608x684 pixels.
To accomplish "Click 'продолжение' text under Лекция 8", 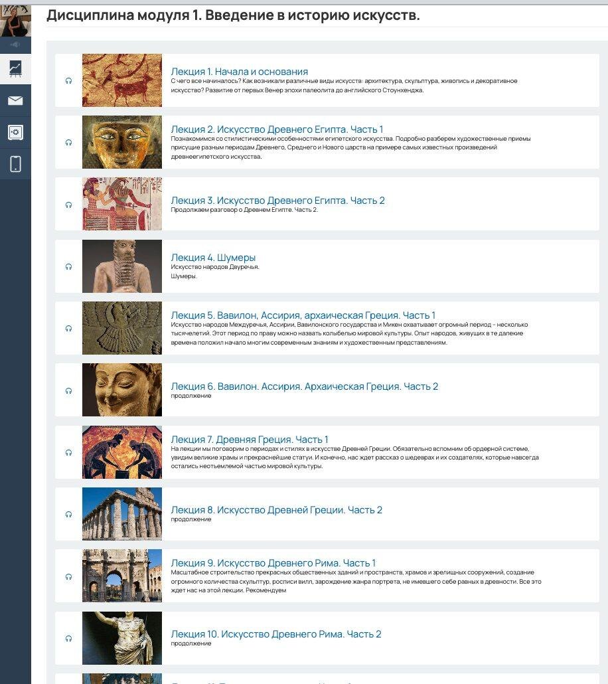I will pos(191,519).
